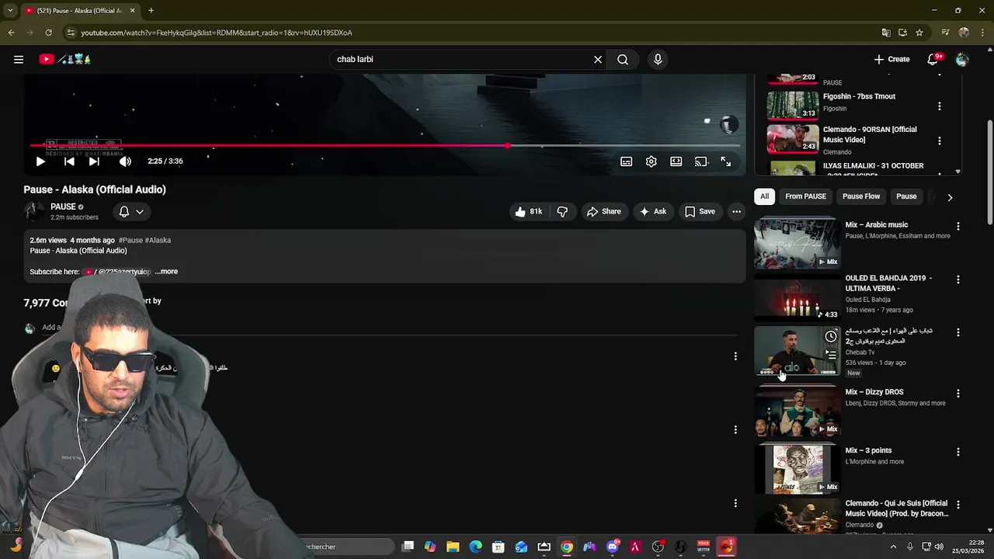994x559 pixels.
Task: Open YouTube account avatar menu
Action: pyautogui.click(x=962, y=59)
